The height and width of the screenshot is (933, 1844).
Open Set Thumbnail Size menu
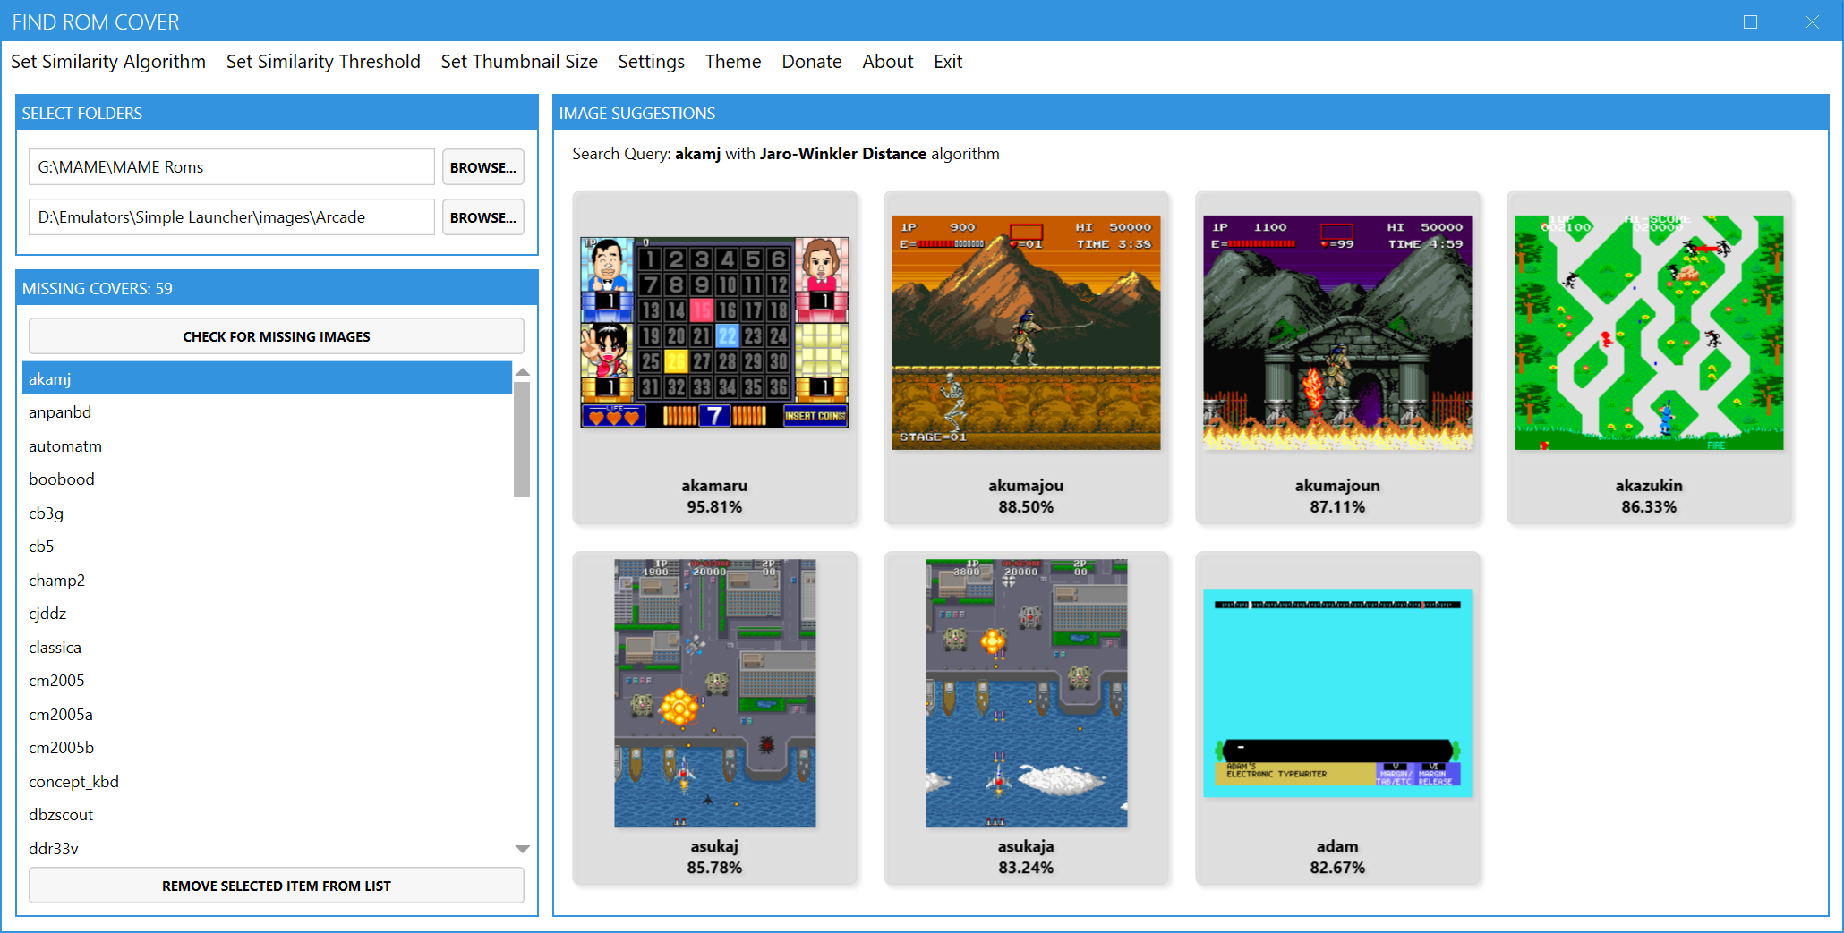[519, 62]
